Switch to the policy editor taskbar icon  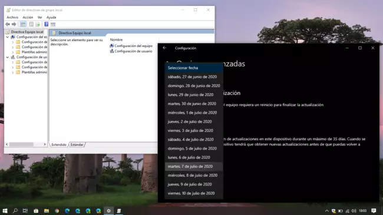(x=119, y=211)
